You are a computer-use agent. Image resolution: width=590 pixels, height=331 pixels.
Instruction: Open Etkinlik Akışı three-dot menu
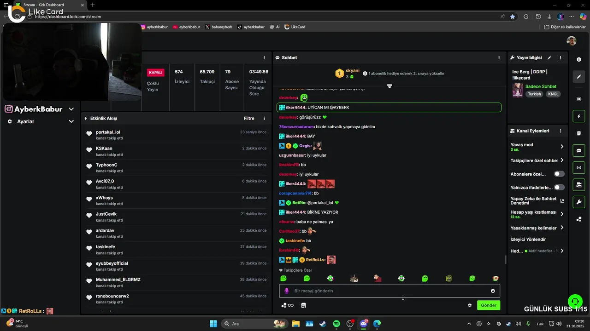(x=264, y=118)
